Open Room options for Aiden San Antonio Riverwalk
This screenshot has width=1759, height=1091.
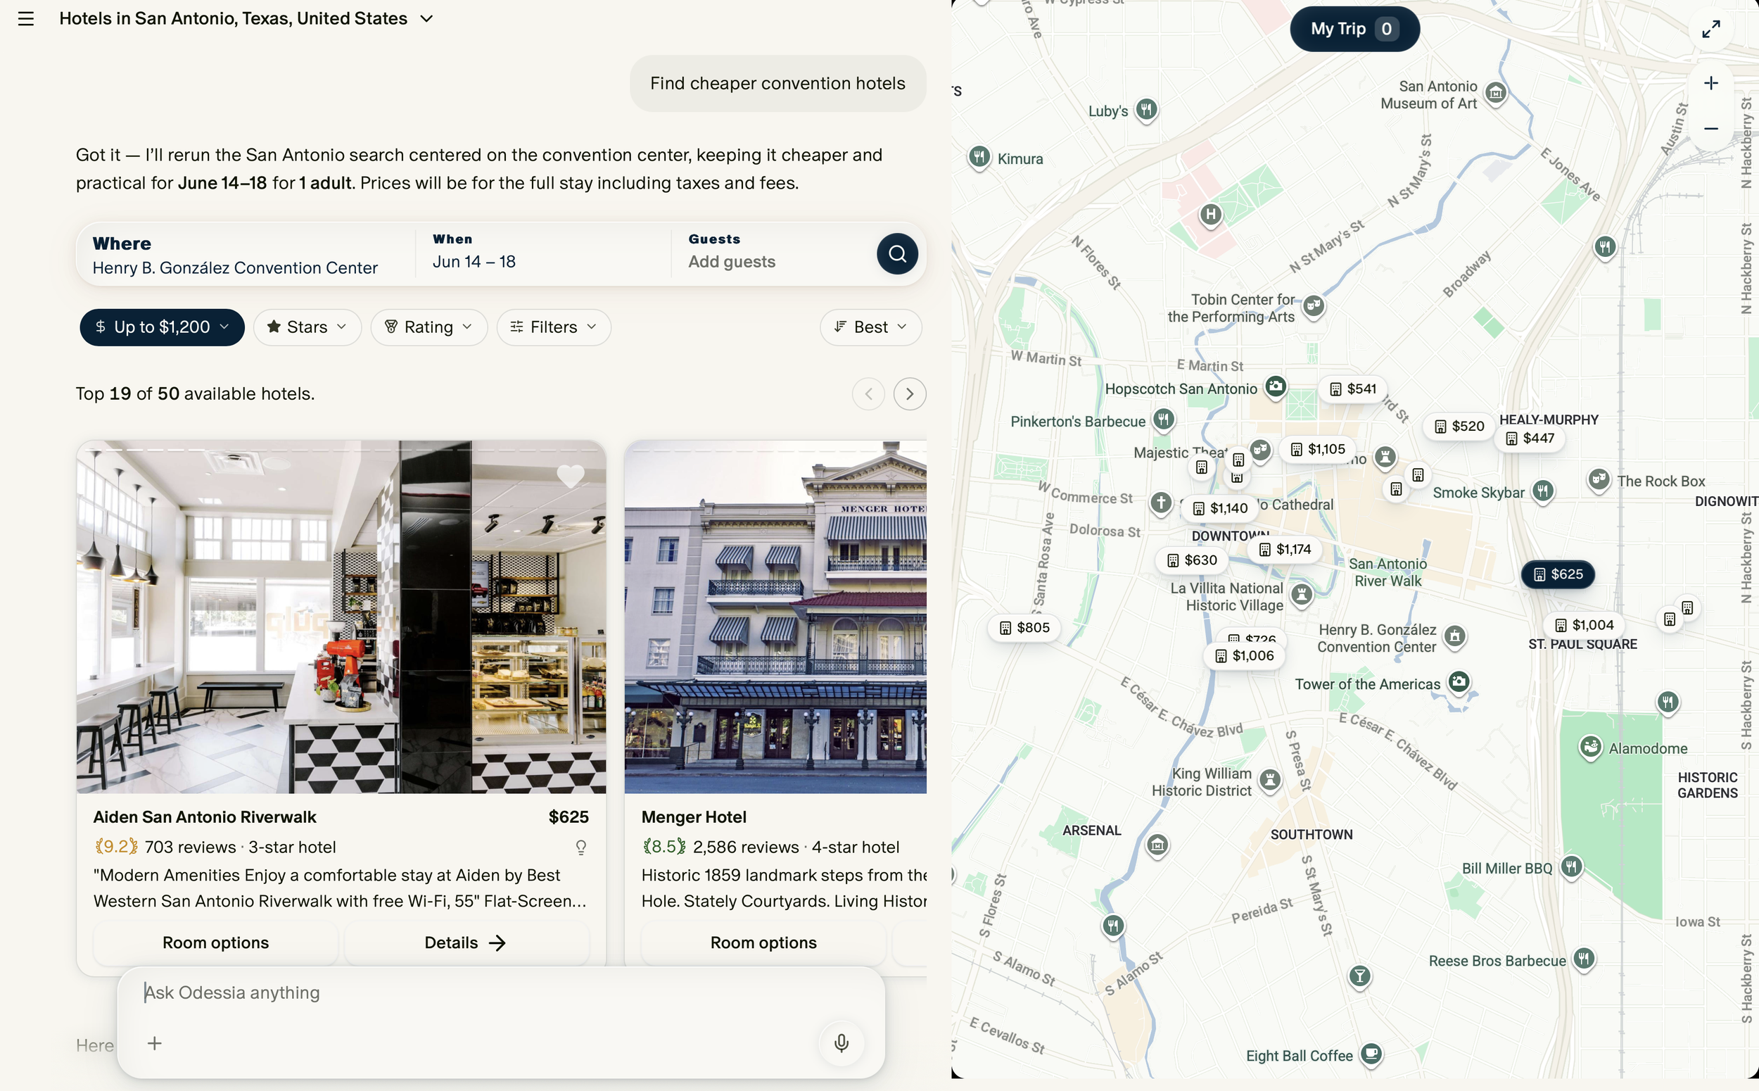coord(215,943)
